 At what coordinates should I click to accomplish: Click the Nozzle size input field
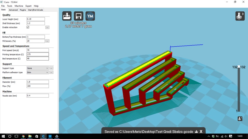38,96
